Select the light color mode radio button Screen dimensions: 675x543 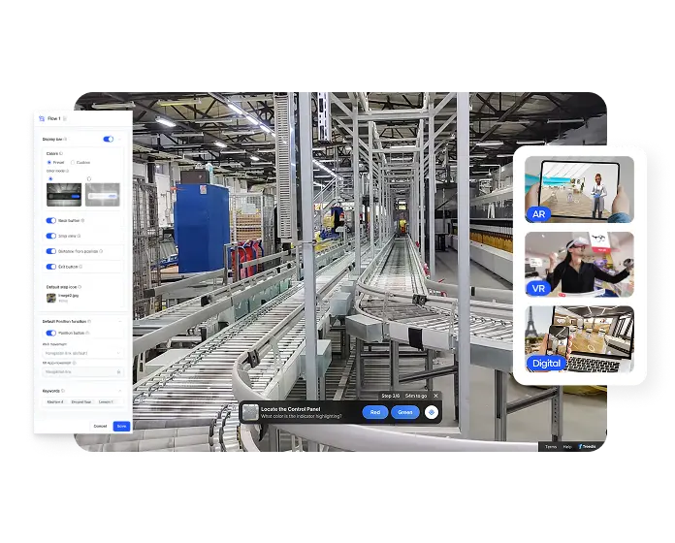89,179
